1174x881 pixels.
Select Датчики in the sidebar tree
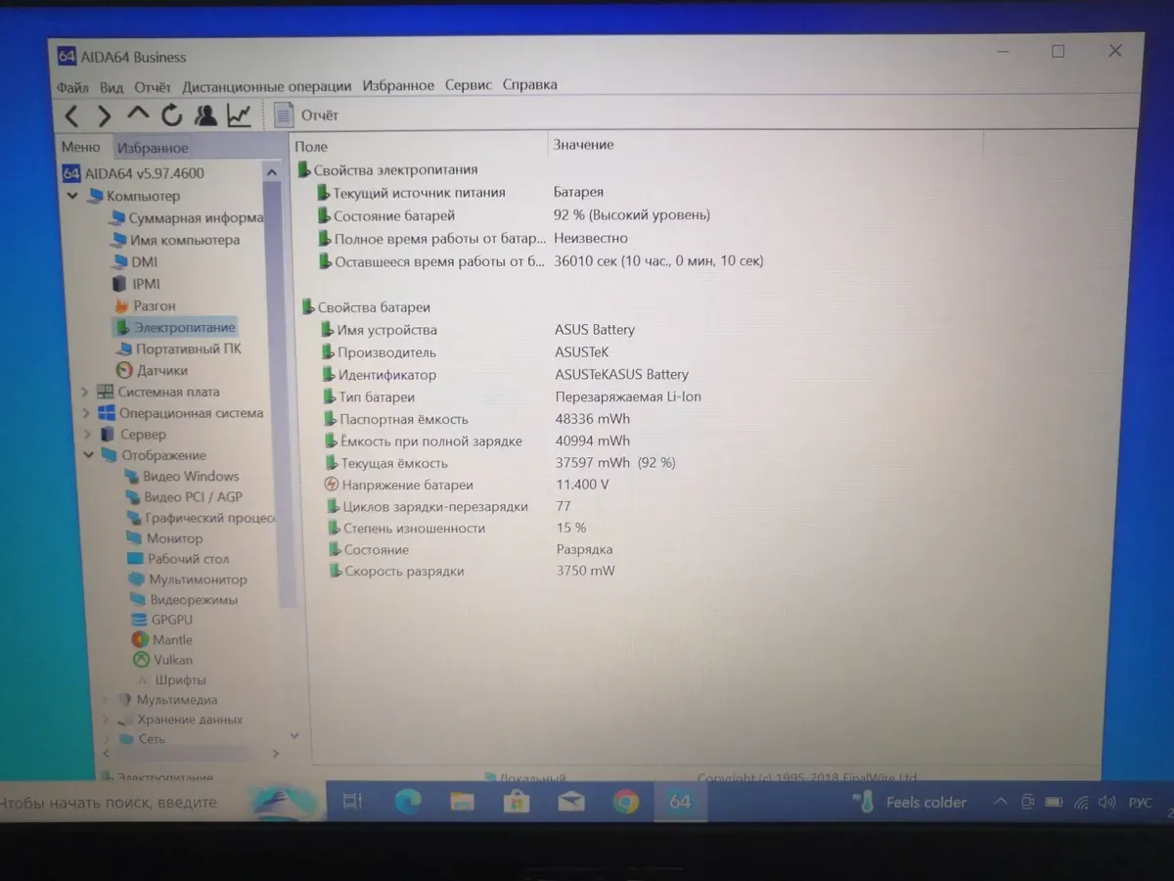[x=161, y=370]
